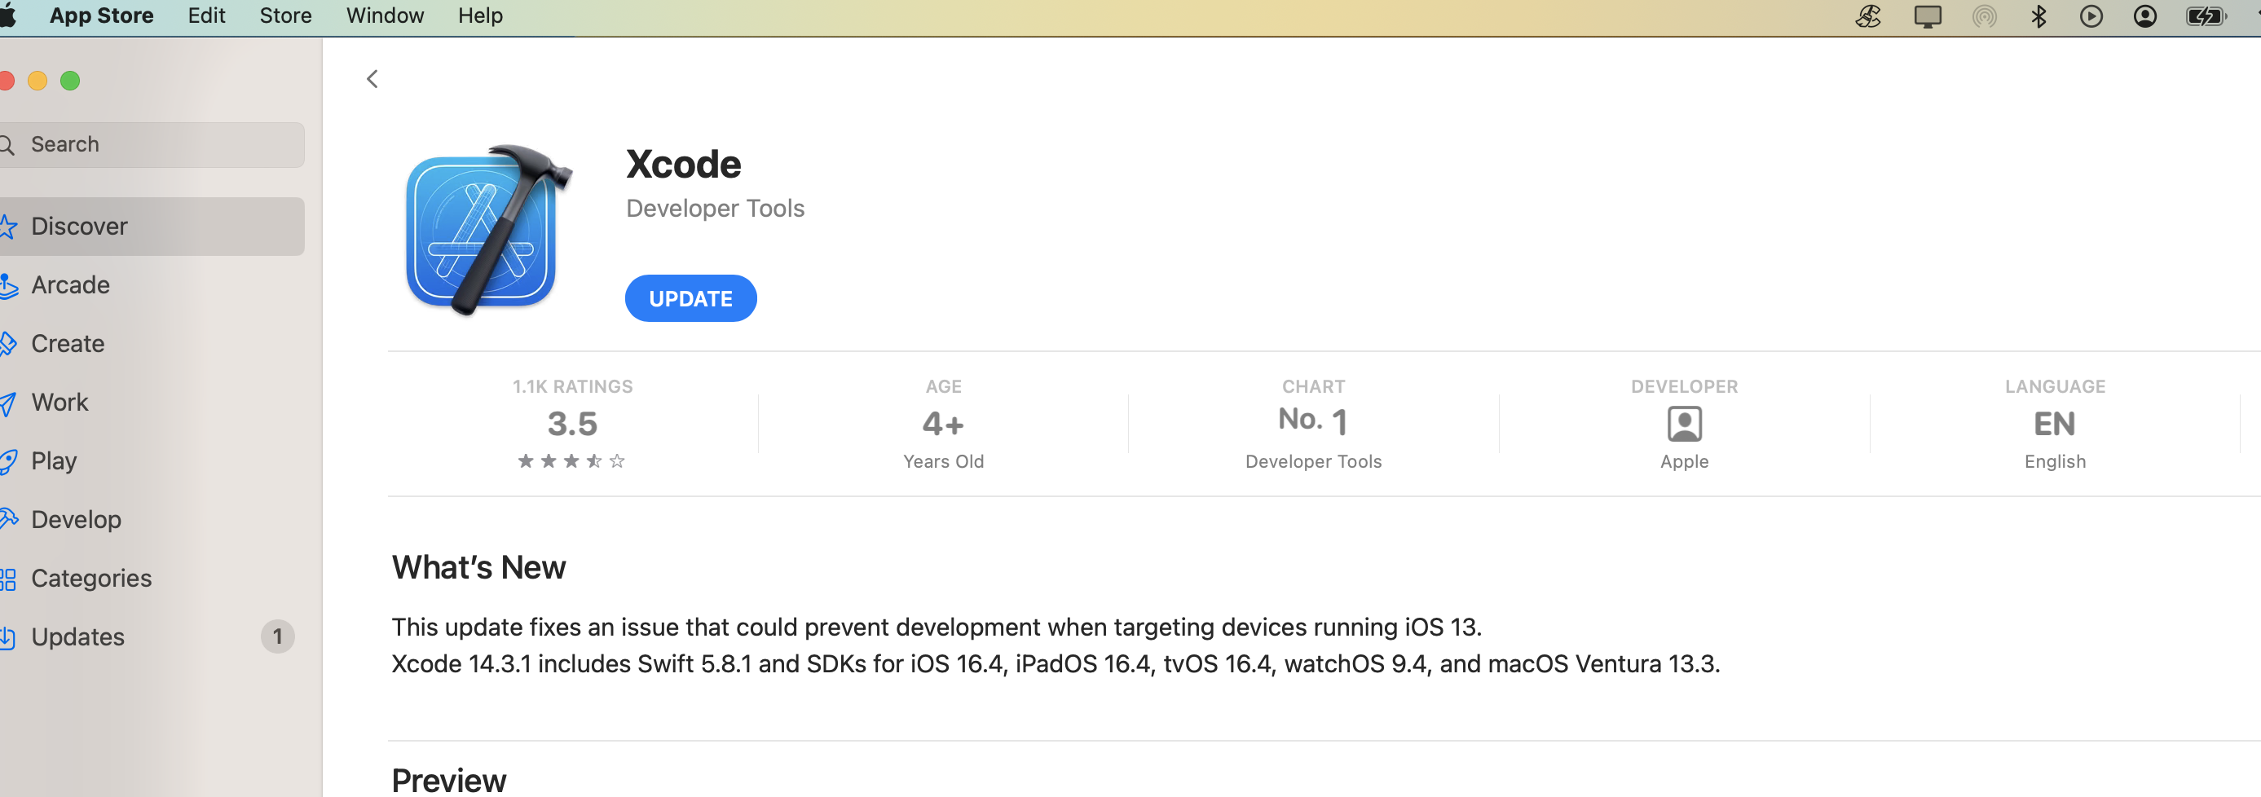Click the Categories grid icon
Screen dimensions: 2261x797
coord(8,579)
